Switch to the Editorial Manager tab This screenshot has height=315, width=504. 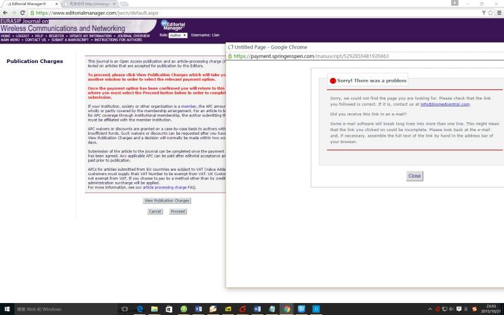point(30,4)
